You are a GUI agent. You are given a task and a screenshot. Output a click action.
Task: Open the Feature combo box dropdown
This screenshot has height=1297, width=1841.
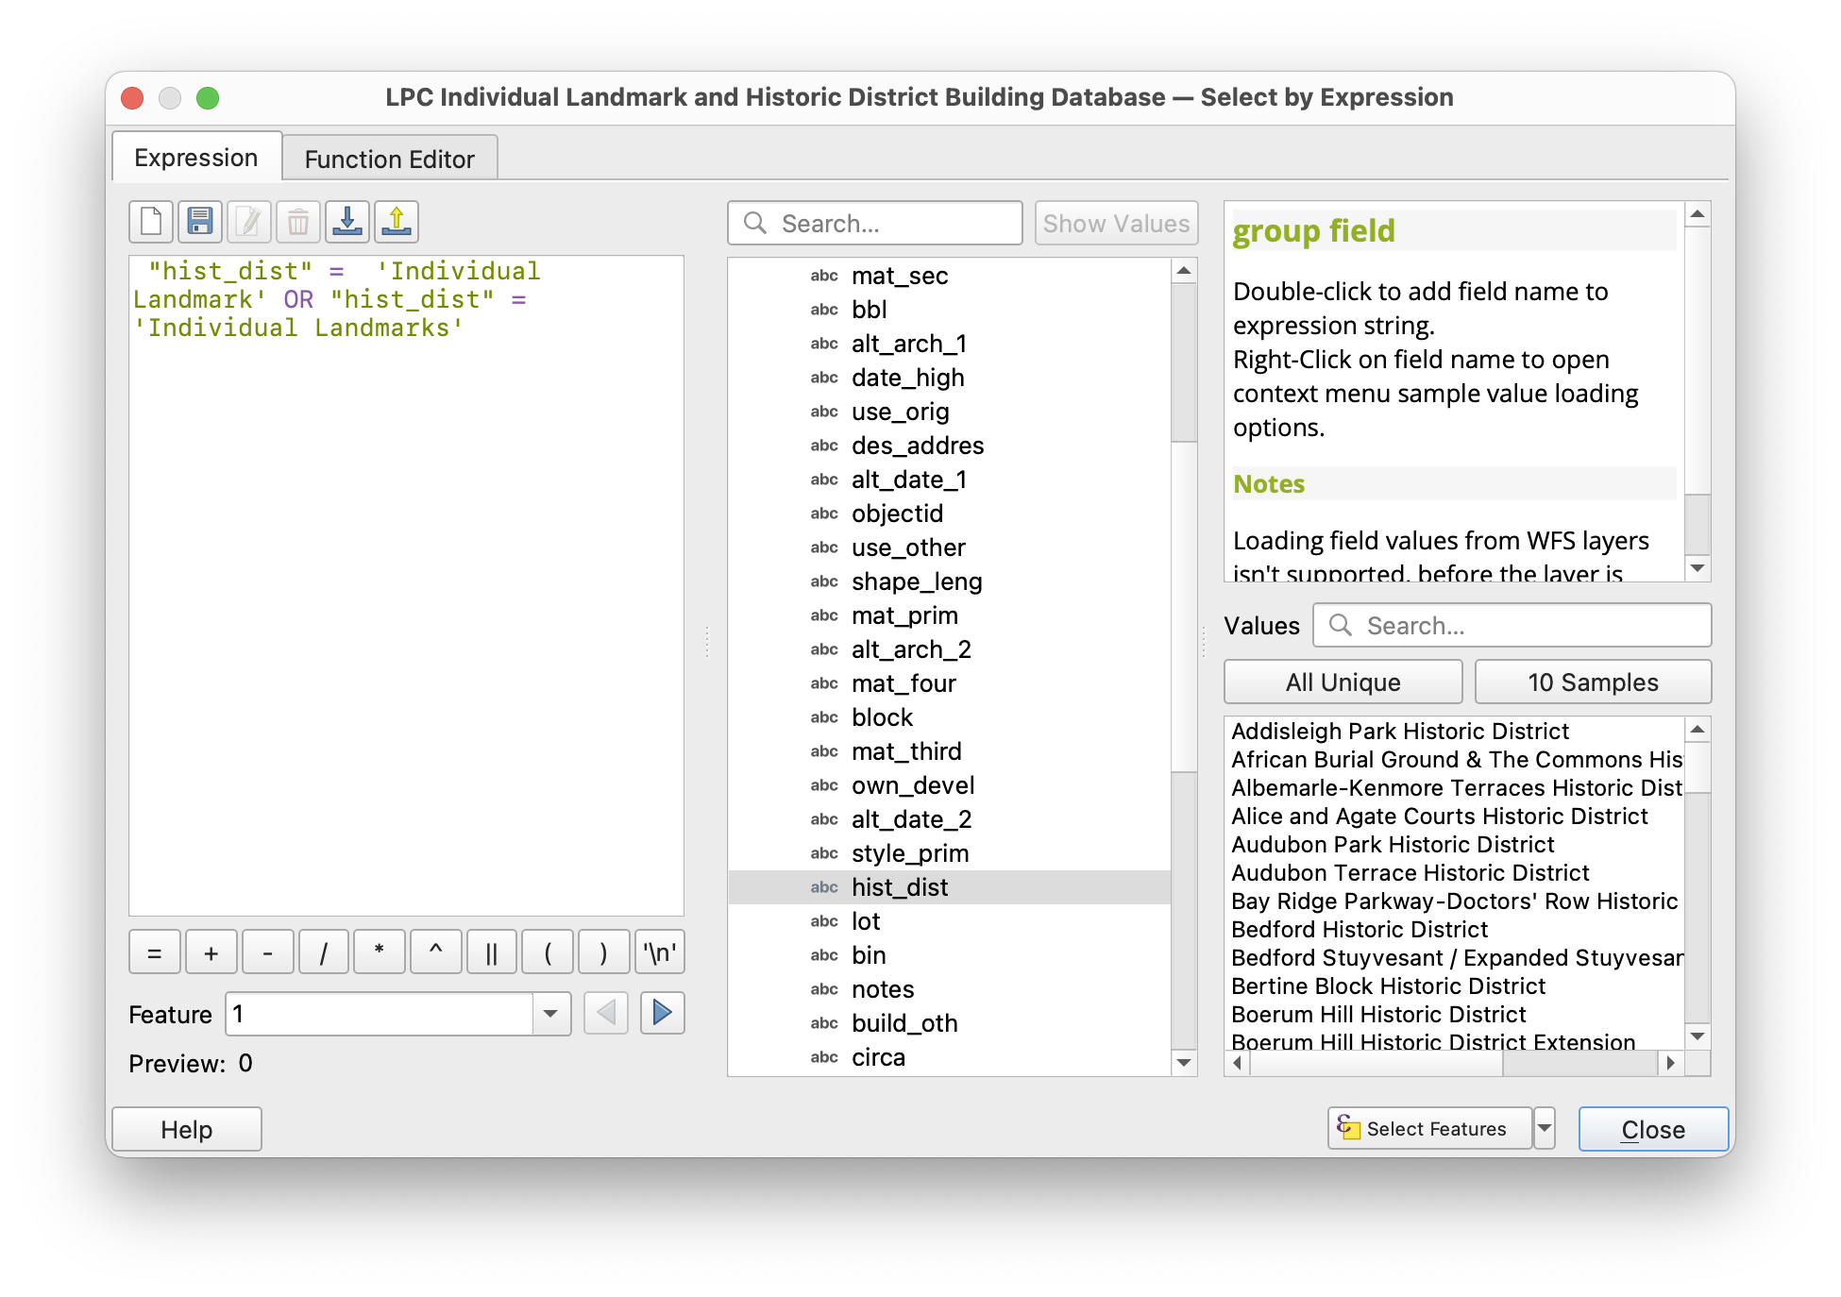click(x=550, y=1015)
